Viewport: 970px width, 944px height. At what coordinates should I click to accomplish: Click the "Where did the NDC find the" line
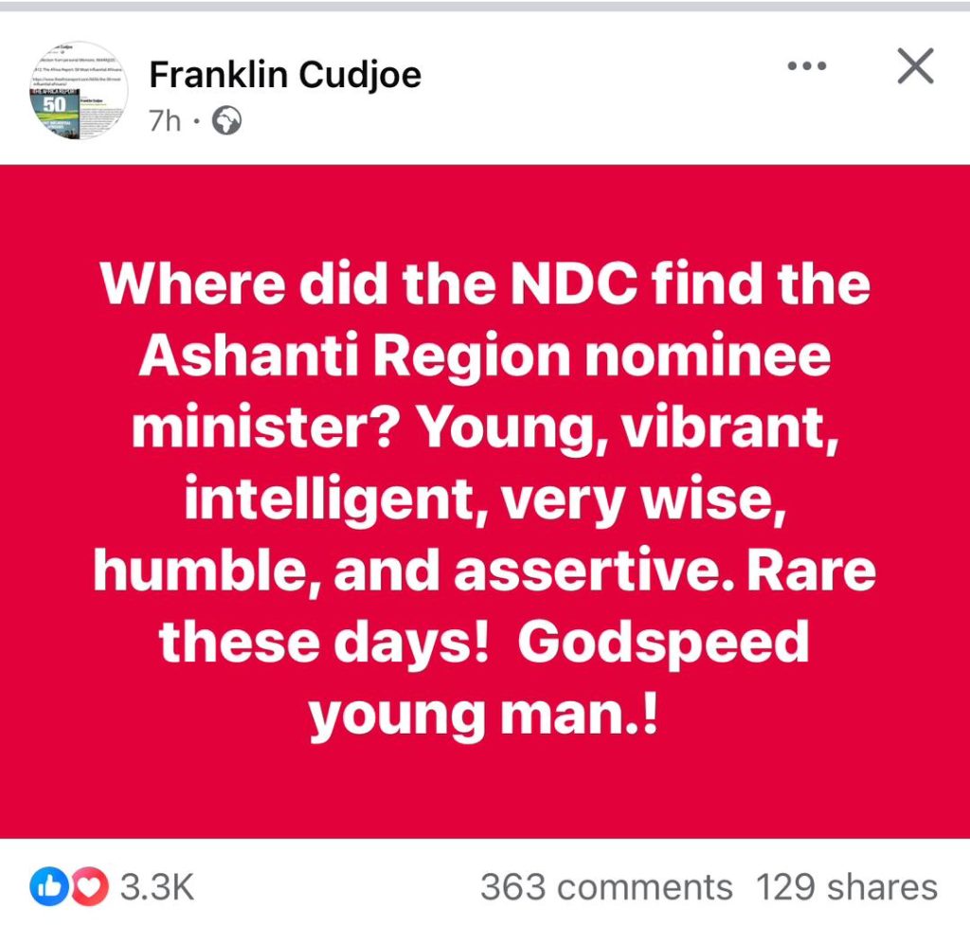[x=485, y=284]
